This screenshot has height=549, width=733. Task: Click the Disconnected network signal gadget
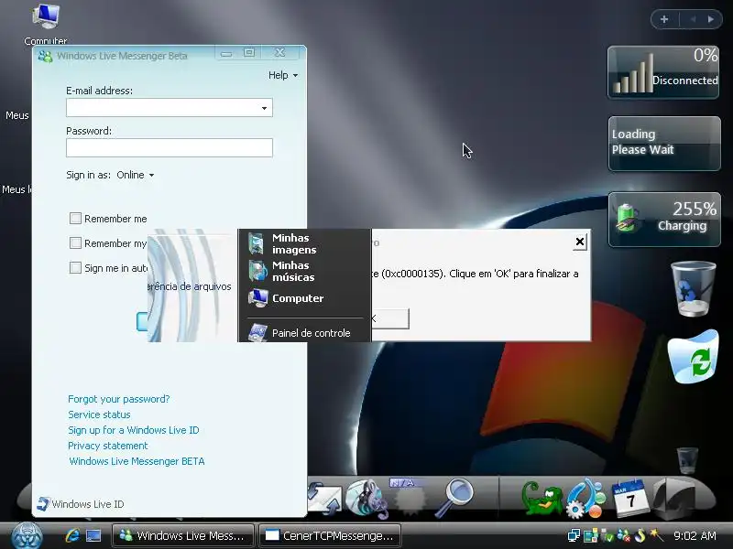click(663, 72)
